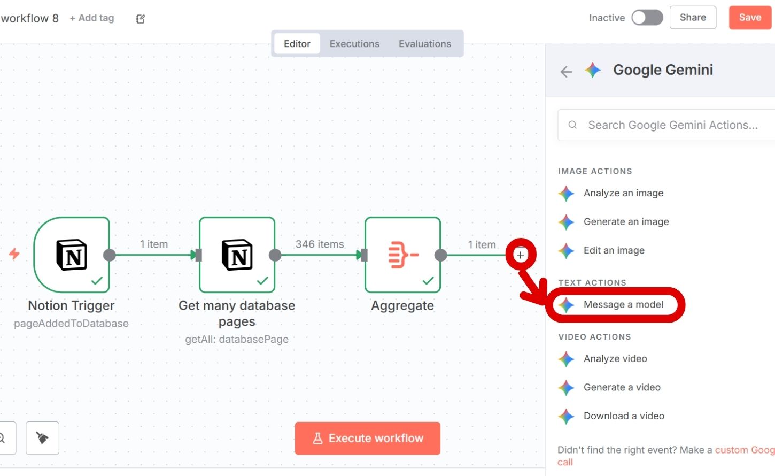Open the Share dialog
This screenshot has width=775, height=476.
(x=692, y=18)
